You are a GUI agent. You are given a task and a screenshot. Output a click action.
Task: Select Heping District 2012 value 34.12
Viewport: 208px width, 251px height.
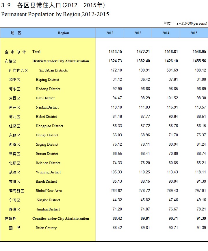117,79
